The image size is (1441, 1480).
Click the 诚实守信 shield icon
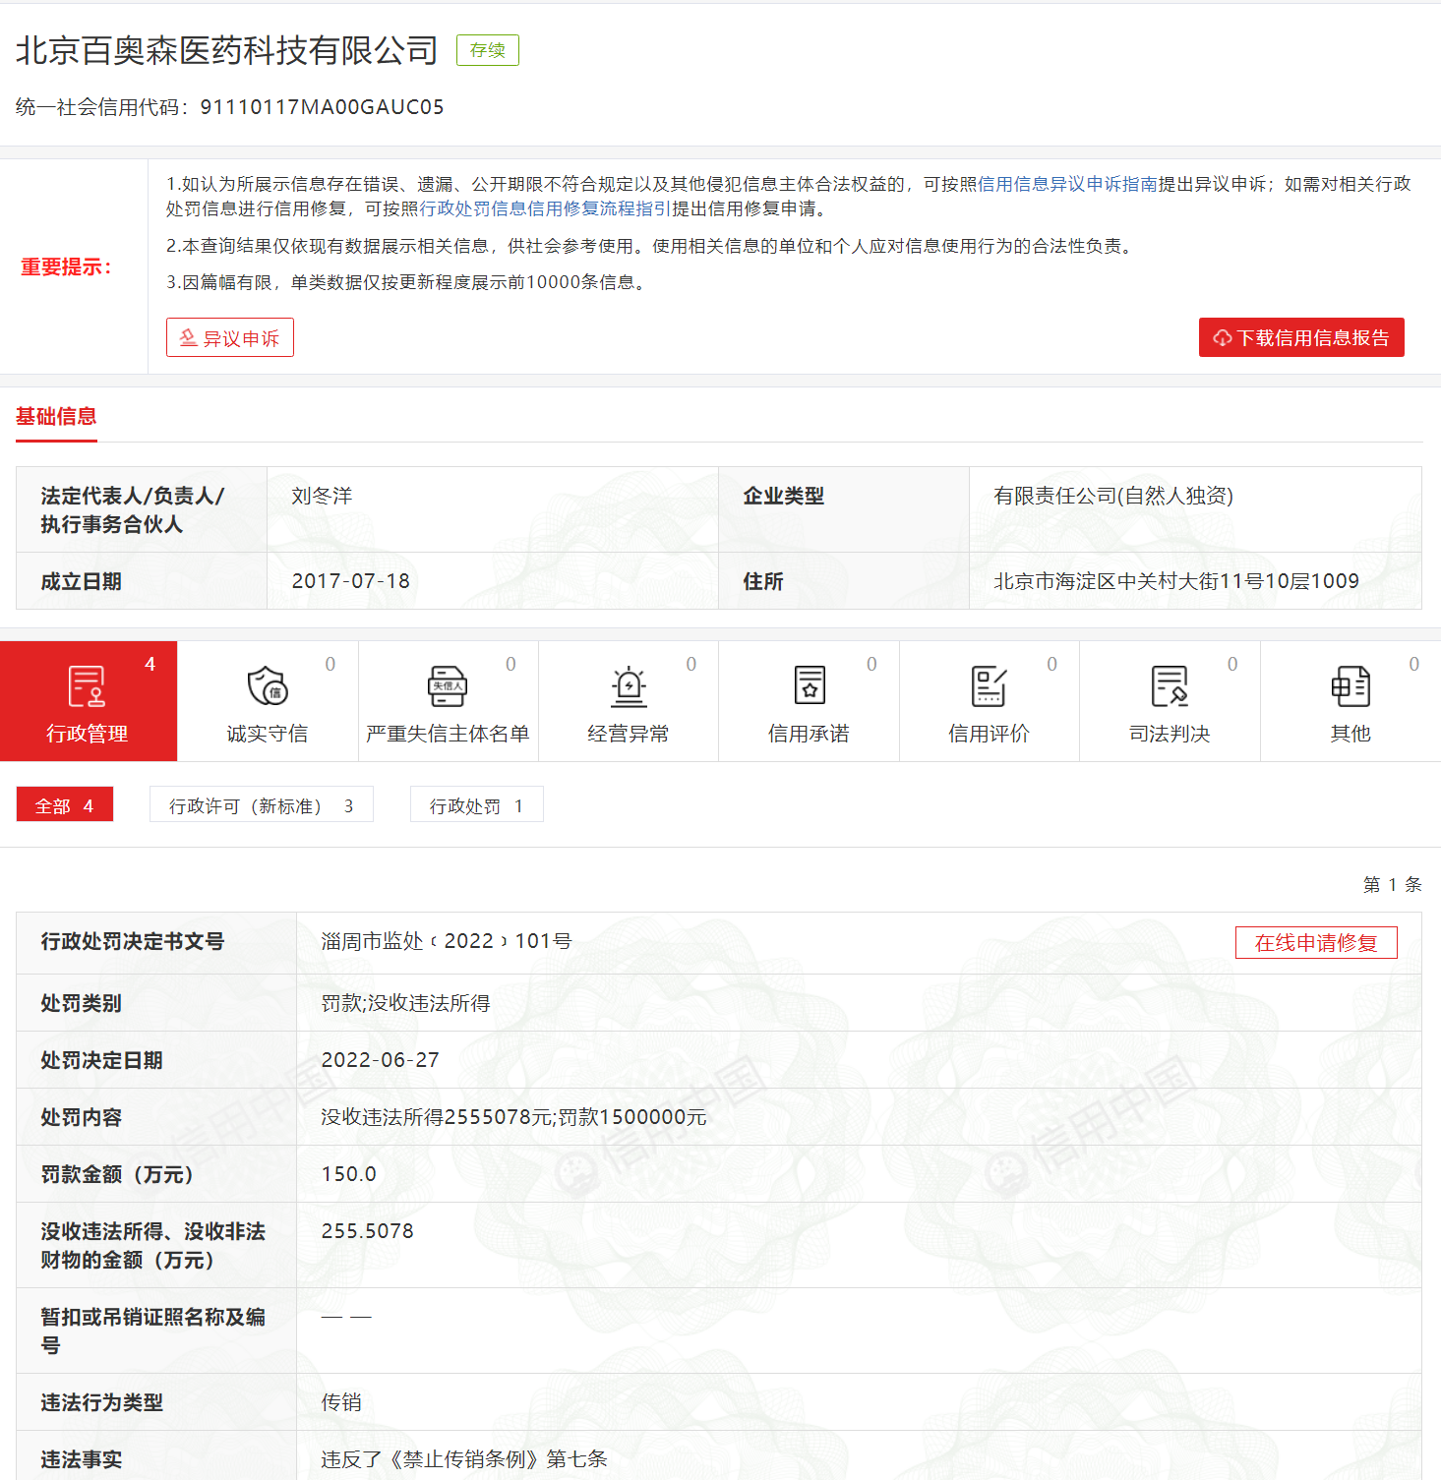tap(267, 686)
